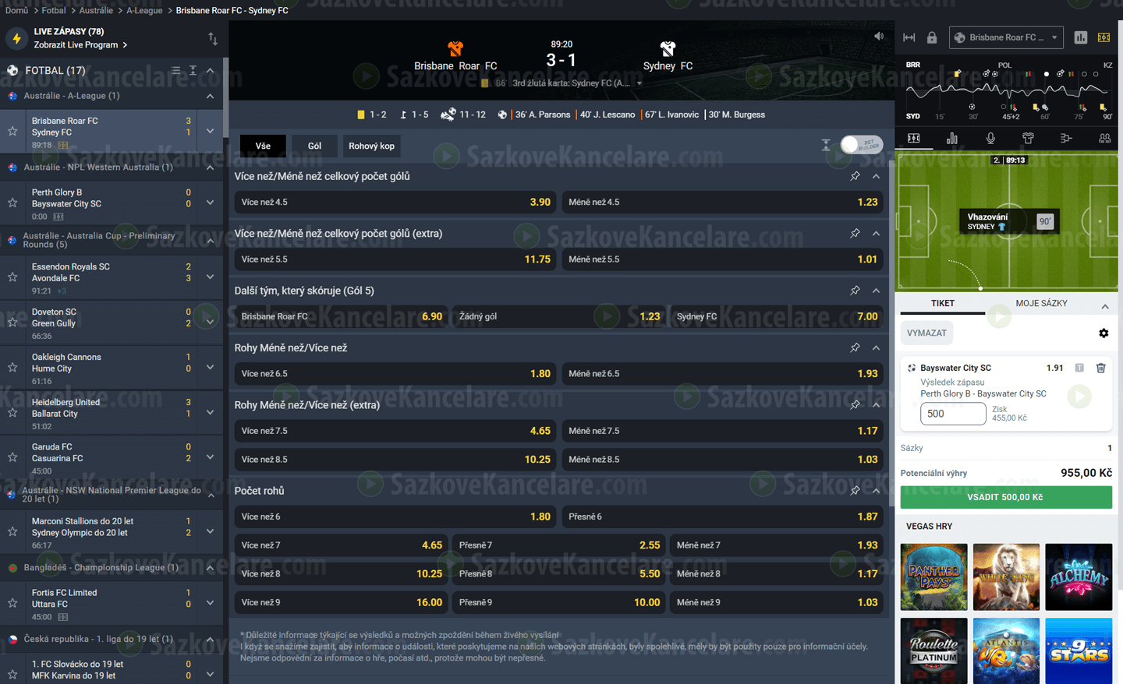Collapse the Fotbal (17) section

point(211,70)
